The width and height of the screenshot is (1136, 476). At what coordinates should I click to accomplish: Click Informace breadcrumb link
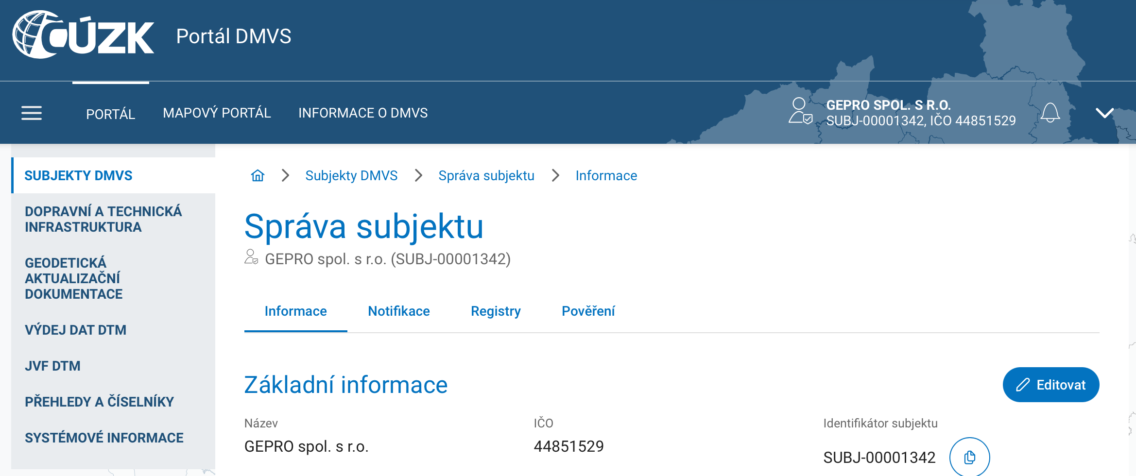tap(606, 176)
